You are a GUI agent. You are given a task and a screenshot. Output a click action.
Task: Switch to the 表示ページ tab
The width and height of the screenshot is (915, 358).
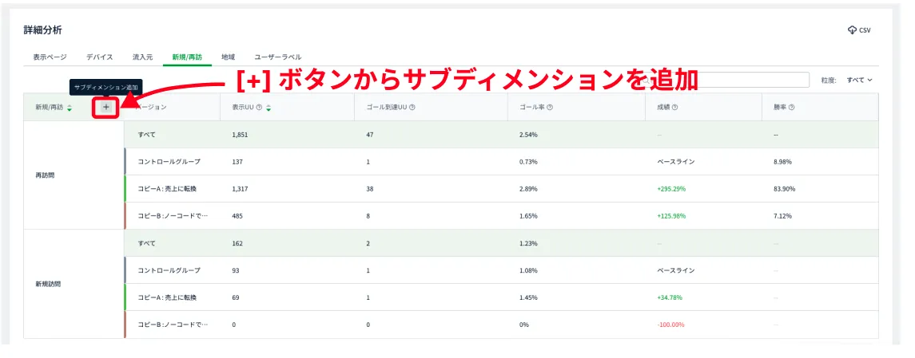click(x=50, y=57)
